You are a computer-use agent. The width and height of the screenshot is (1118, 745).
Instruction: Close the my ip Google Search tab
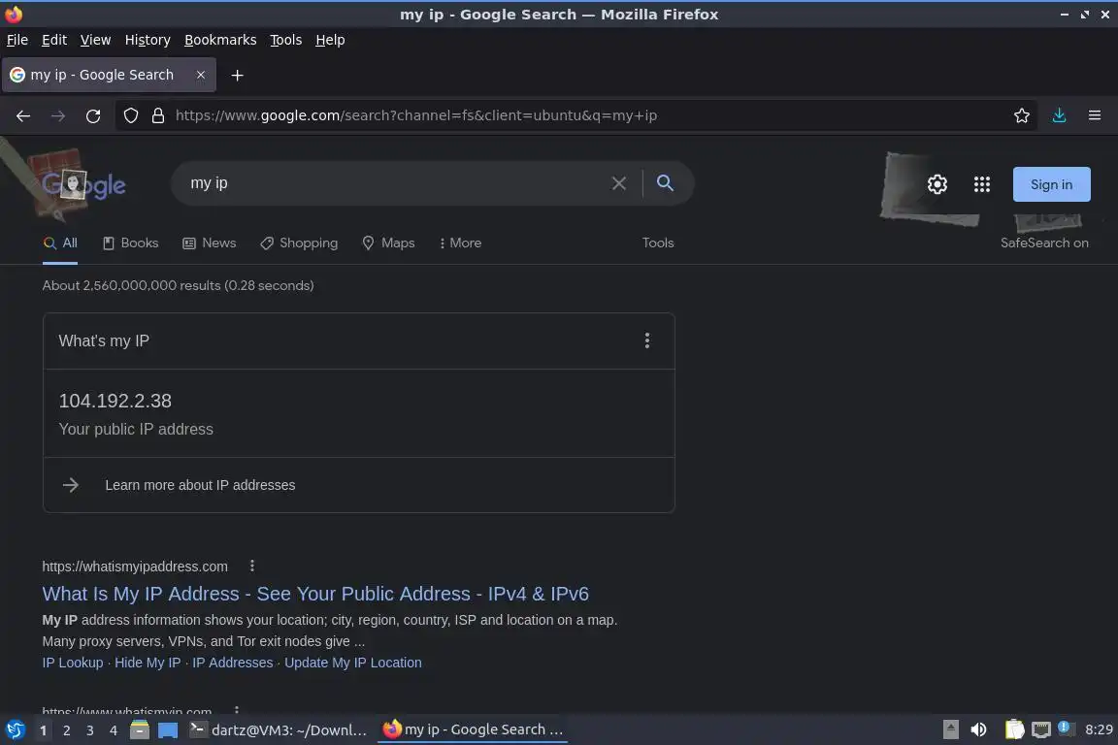[x=201, y=75]
